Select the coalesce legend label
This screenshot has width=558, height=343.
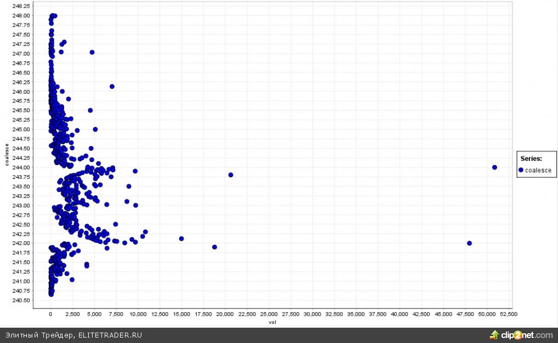[x=538, y=171]
